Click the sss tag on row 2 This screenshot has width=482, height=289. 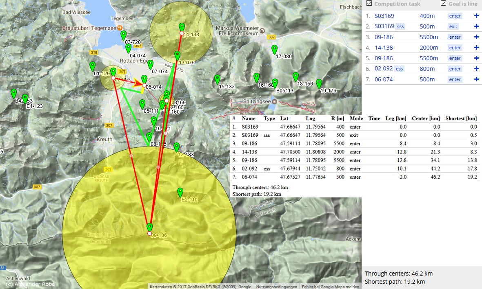point(400,27)
